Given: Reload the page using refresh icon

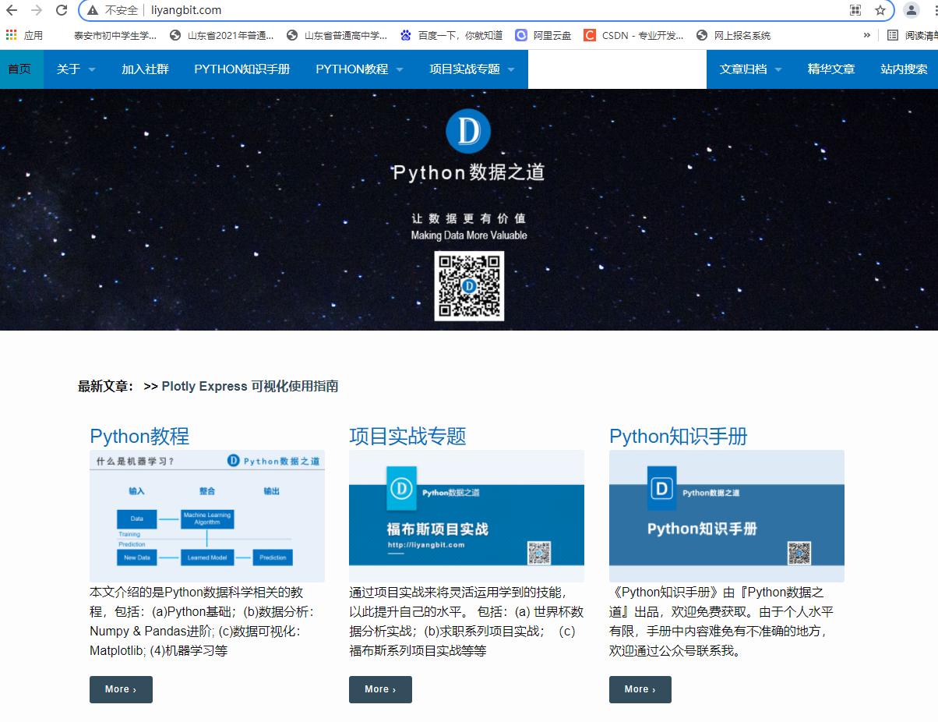Looking at the screenshot, I should point(62,11).
